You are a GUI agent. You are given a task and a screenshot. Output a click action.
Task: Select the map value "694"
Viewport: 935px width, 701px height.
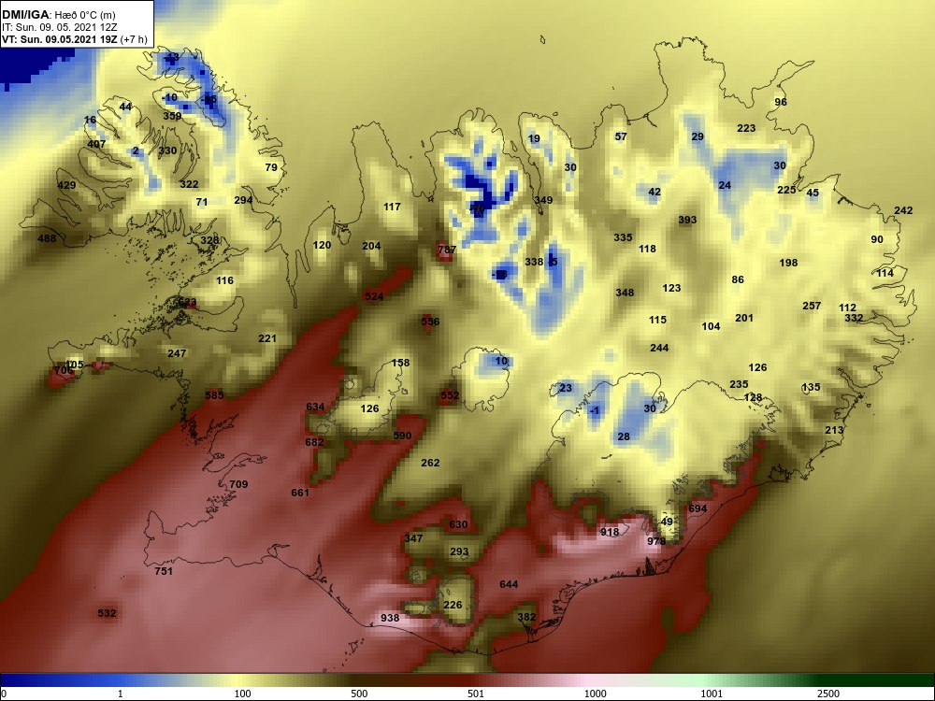point(698,509)
